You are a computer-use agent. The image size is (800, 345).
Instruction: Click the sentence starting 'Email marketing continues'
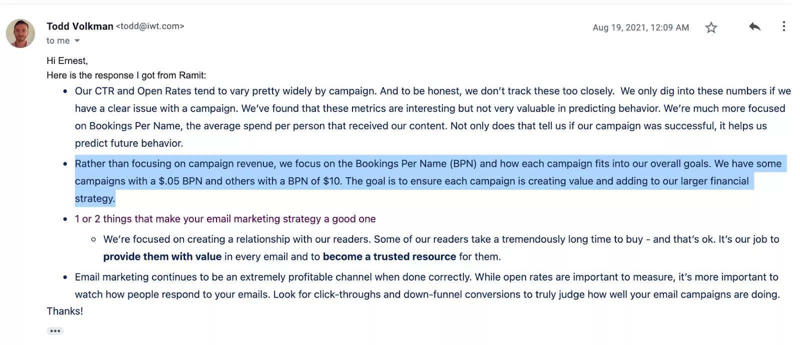pos(427,286)
